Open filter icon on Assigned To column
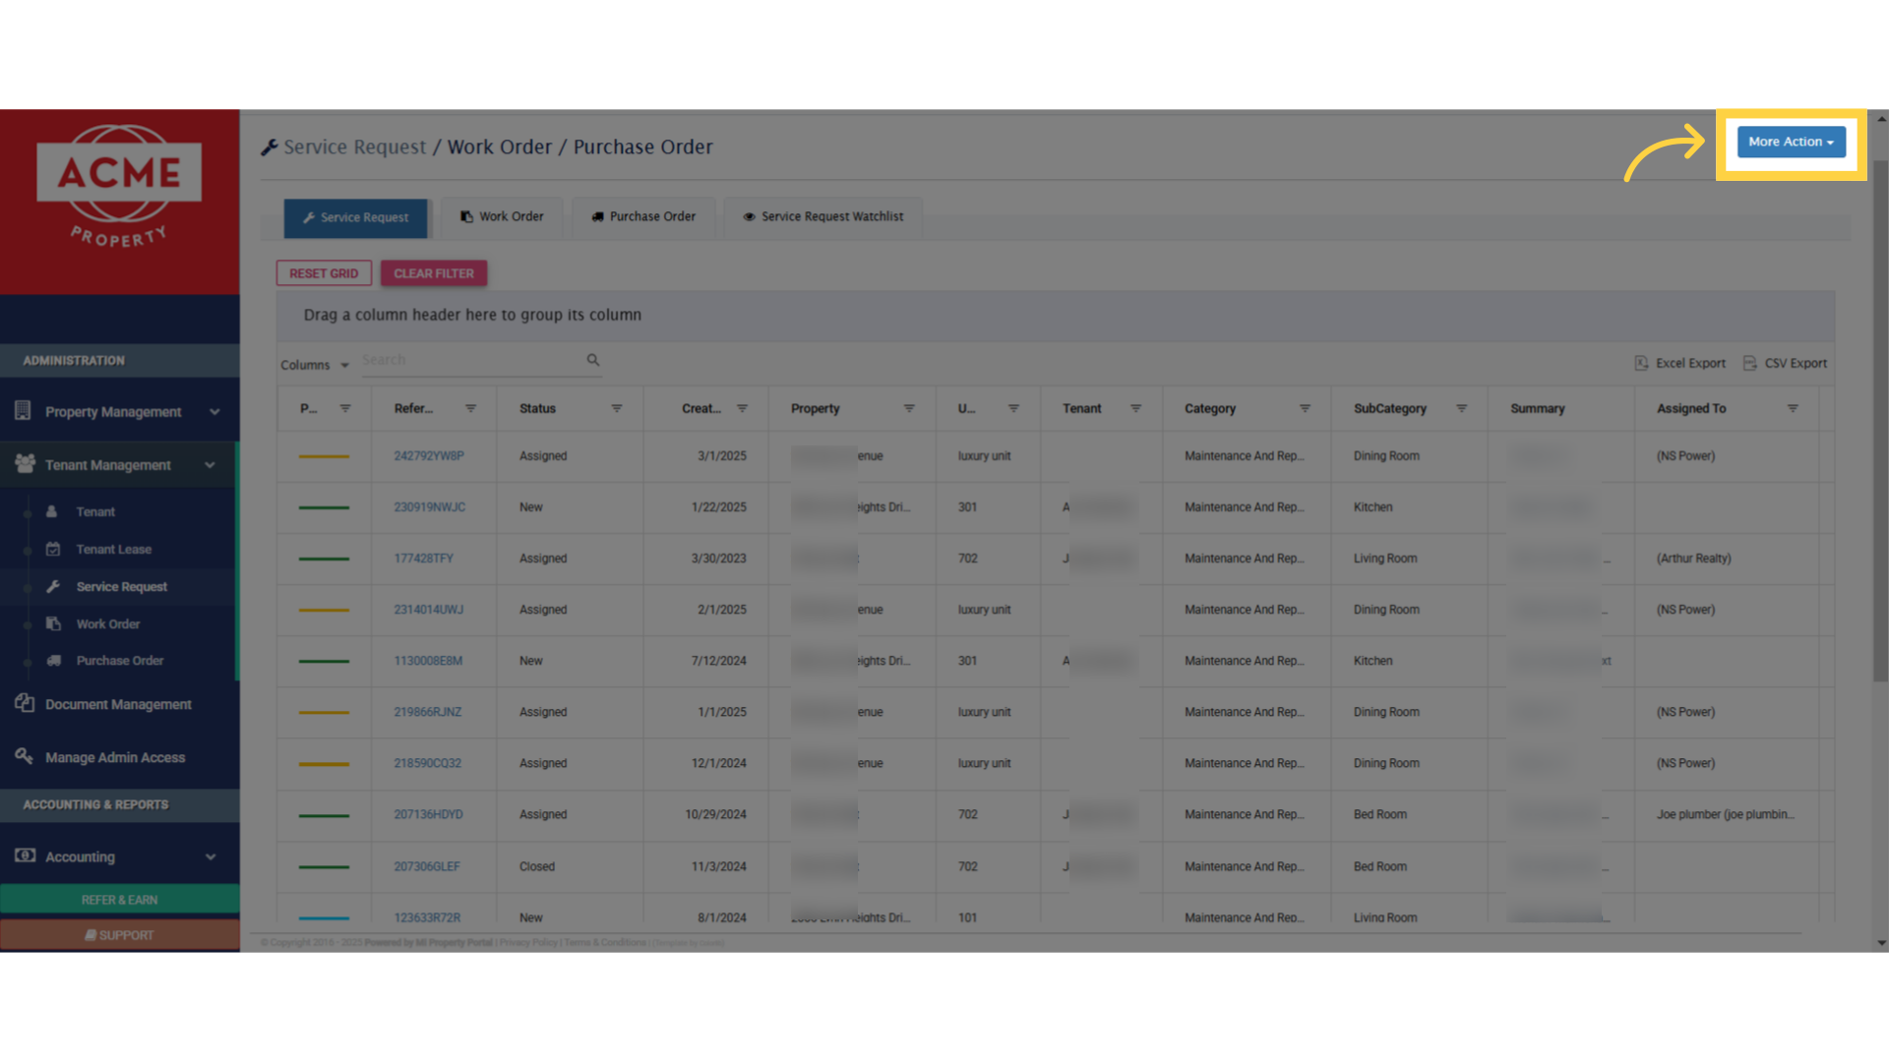Image resolution: width=1889 pixels, height=1062 pixels. pyautogui.click(x=1793, y=408)
